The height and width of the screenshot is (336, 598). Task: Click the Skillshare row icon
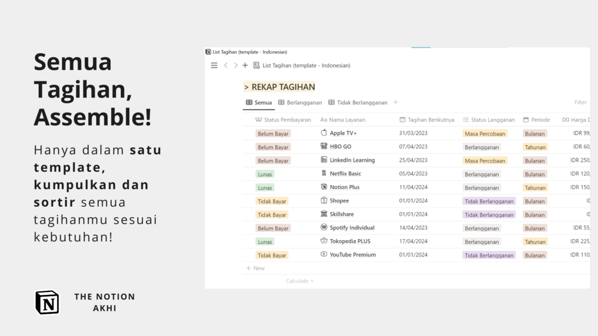pos(324,214)
